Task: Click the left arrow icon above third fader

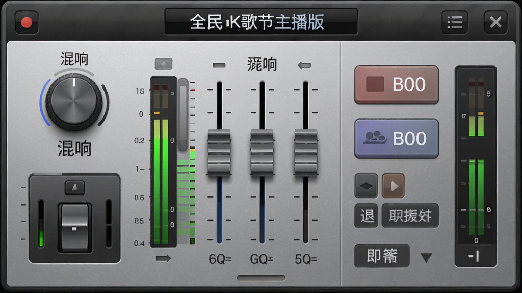Action: 304,65
